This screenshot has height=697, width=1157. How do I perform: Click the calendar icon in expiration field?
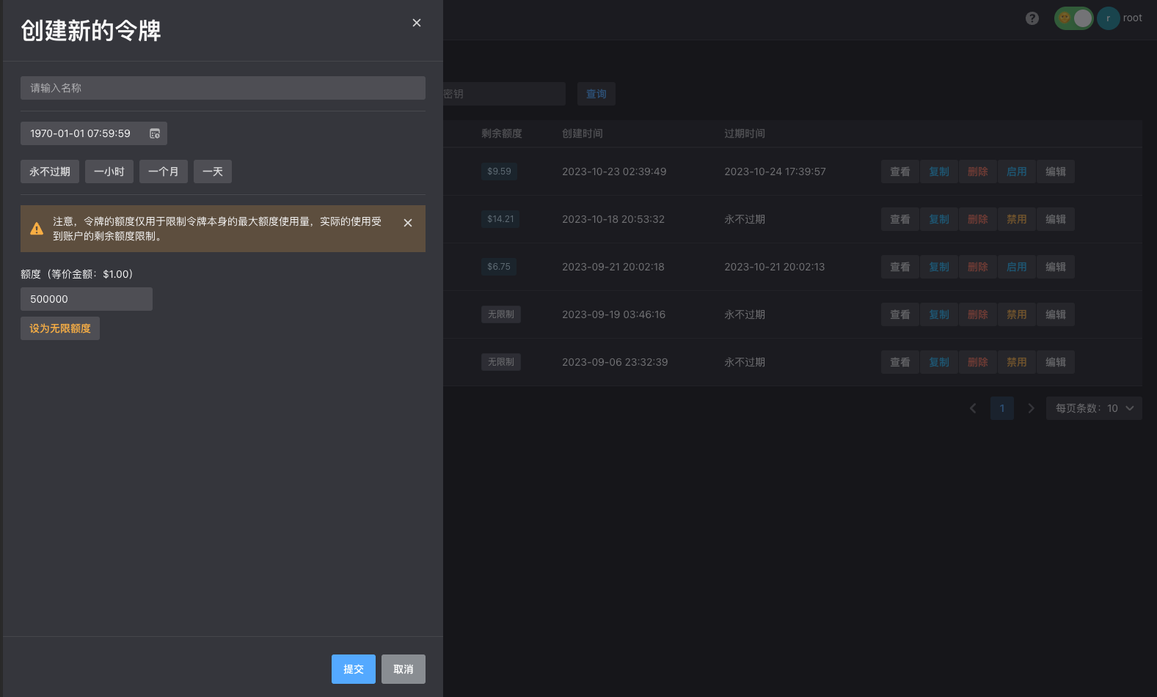[x=155, y=133]
